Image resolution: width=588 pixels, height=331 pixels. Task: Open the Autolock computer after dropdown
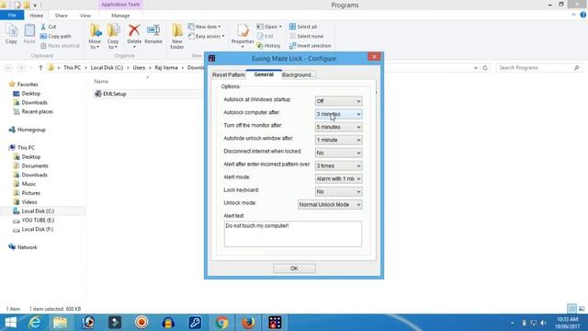click(338, 114)
